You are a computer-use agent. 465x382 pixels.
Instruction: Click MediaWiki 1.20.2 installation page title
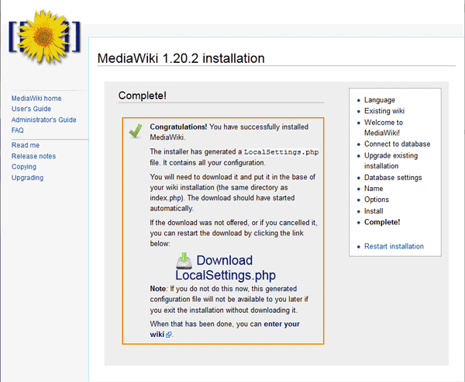181,58
